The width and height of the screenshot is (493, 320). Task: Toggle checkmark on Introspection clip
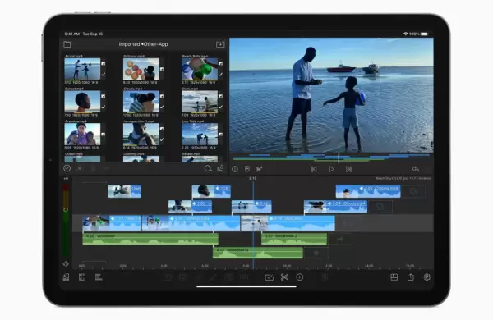(x=162, y=139)
